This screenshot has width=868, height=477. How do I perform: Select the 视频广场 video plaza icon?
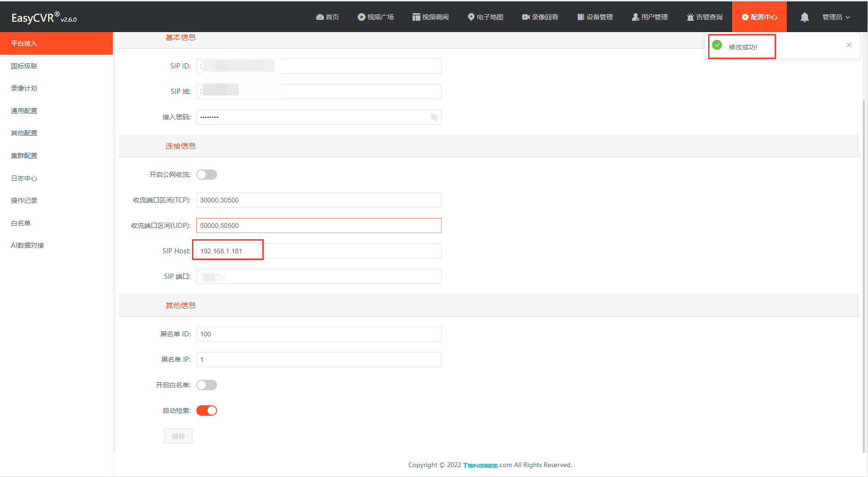[376, 17]
